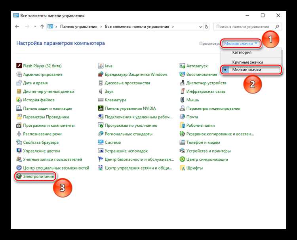Click the Мышь mouse icon

pos(182,100)
